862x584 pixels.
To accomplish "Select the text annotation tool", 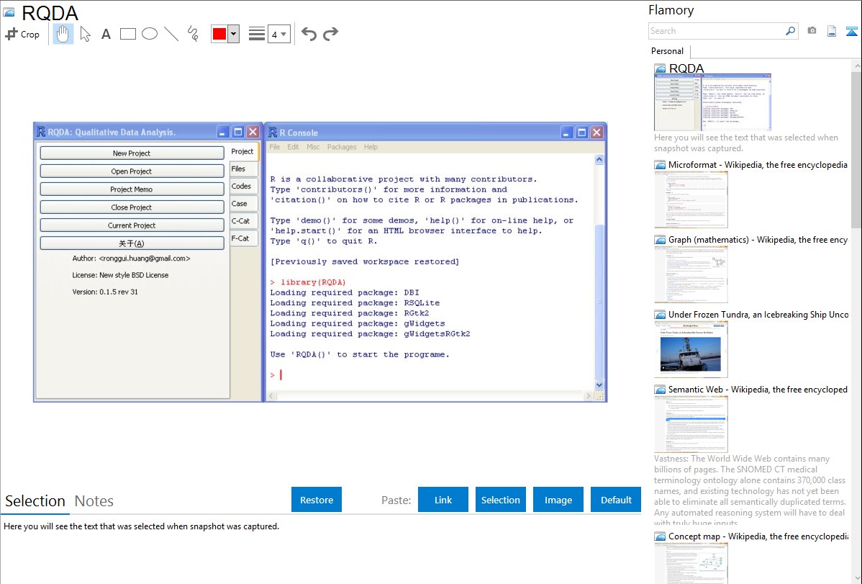I will pyautogui.click(x=106, y=34).
